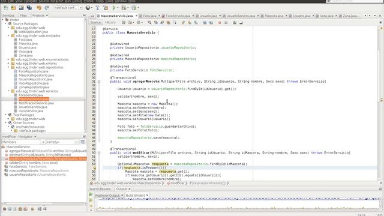Click the Find Selection magnifier icon in editor toolbar

(149, 23)
